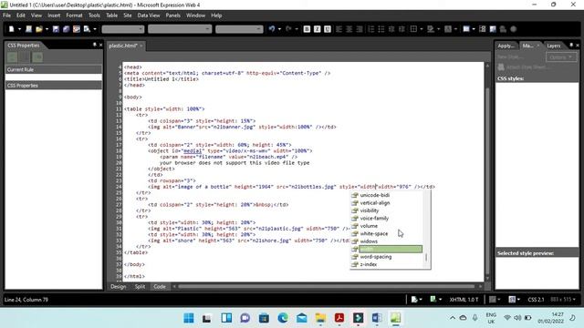Choose 'vertical-align' from the autocomplete list
The image size is (584, 328).
[375, 202]
